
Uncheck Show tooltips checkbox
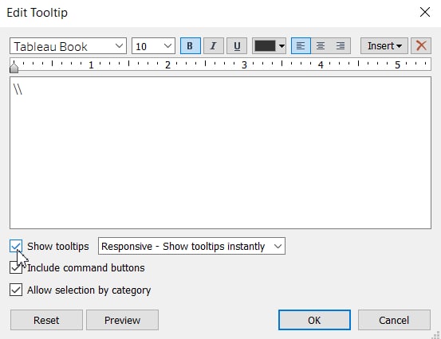[16, 246]
